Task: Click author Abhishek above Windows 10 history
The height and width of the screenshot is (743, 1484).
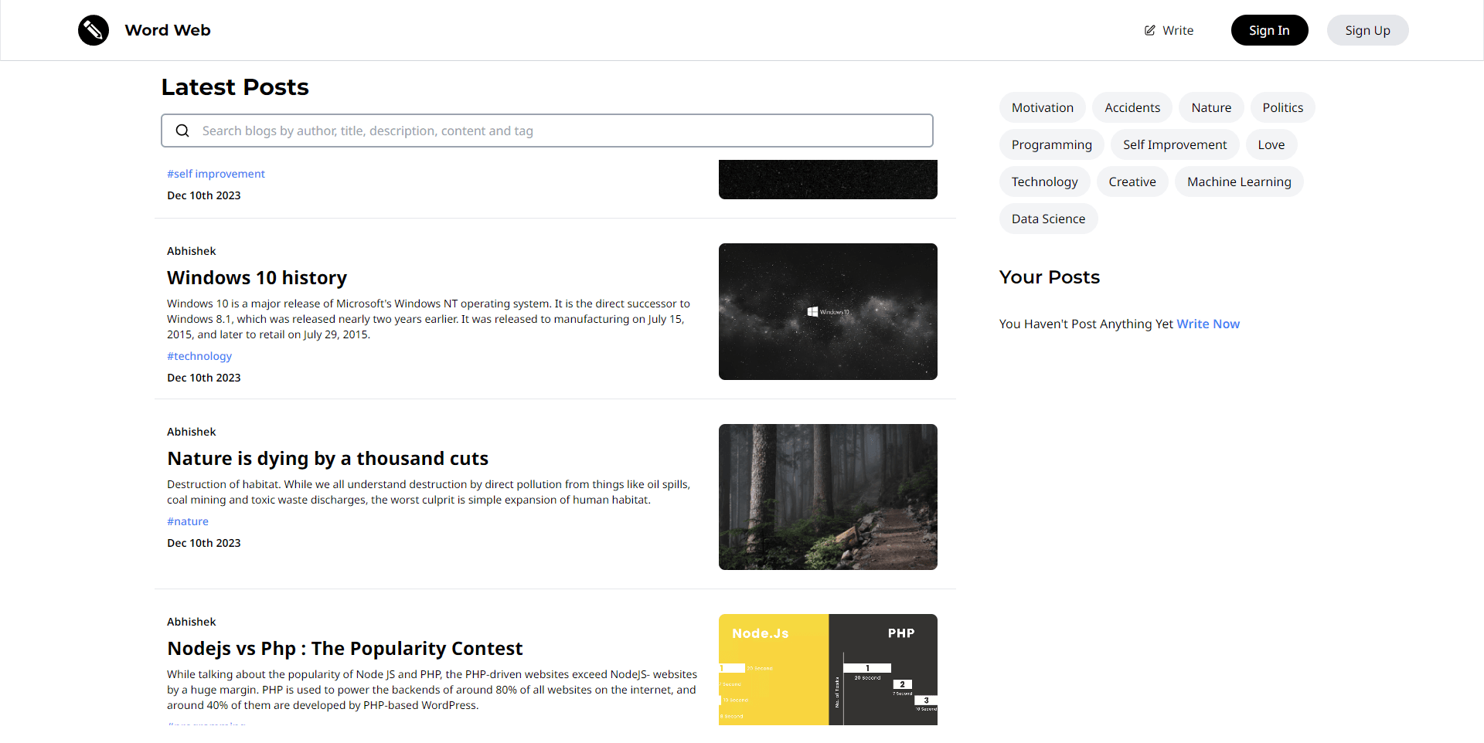Action: click(x=191, y=251)
